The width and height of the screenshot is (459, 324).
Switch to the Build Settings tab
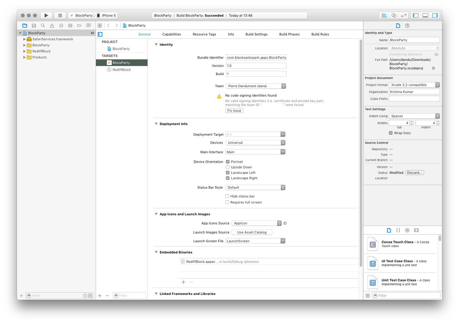coord(257,34)
